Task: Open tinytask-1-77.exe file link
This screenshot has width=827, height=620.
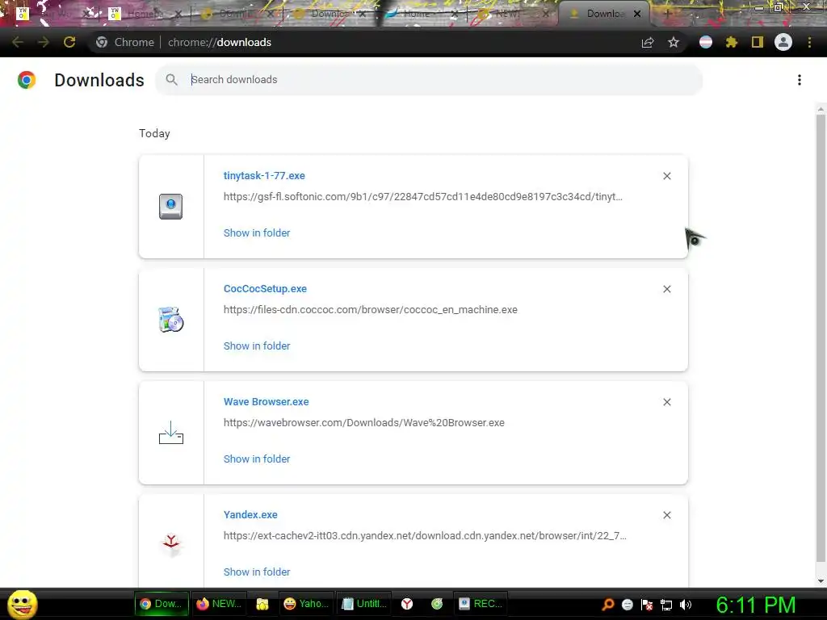Action: [264, 175]
